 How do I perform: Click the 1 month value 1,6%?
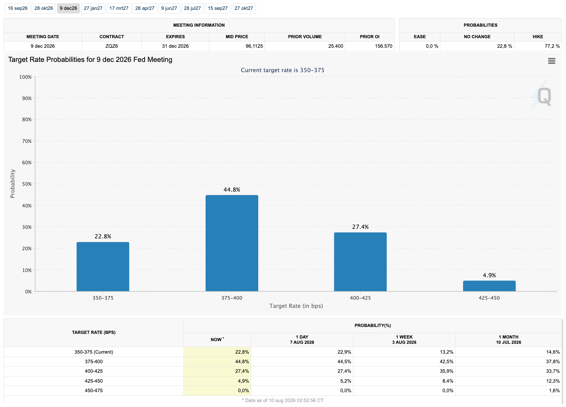pos(554,391)
